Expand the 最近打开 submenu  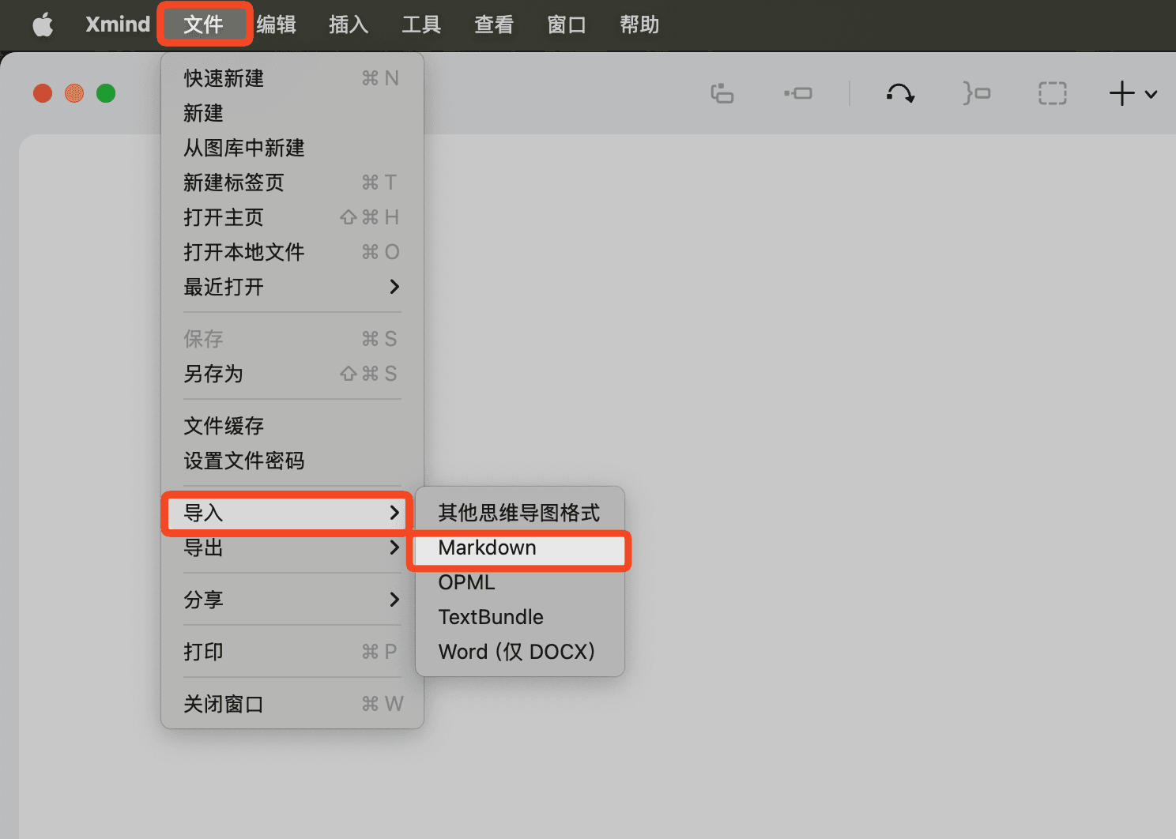click(292, 287)
